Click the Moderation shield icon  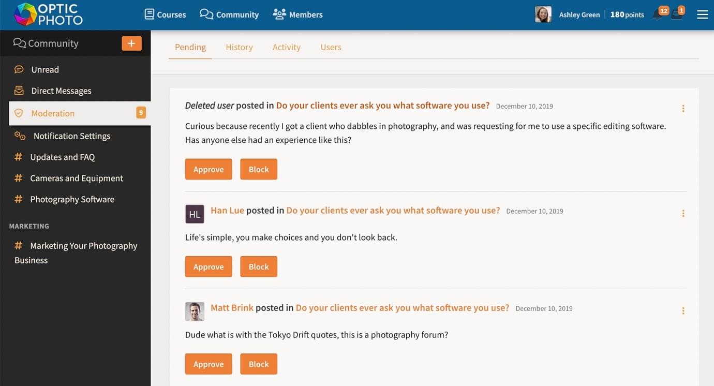pyautogui.click(x=19, y=113)
